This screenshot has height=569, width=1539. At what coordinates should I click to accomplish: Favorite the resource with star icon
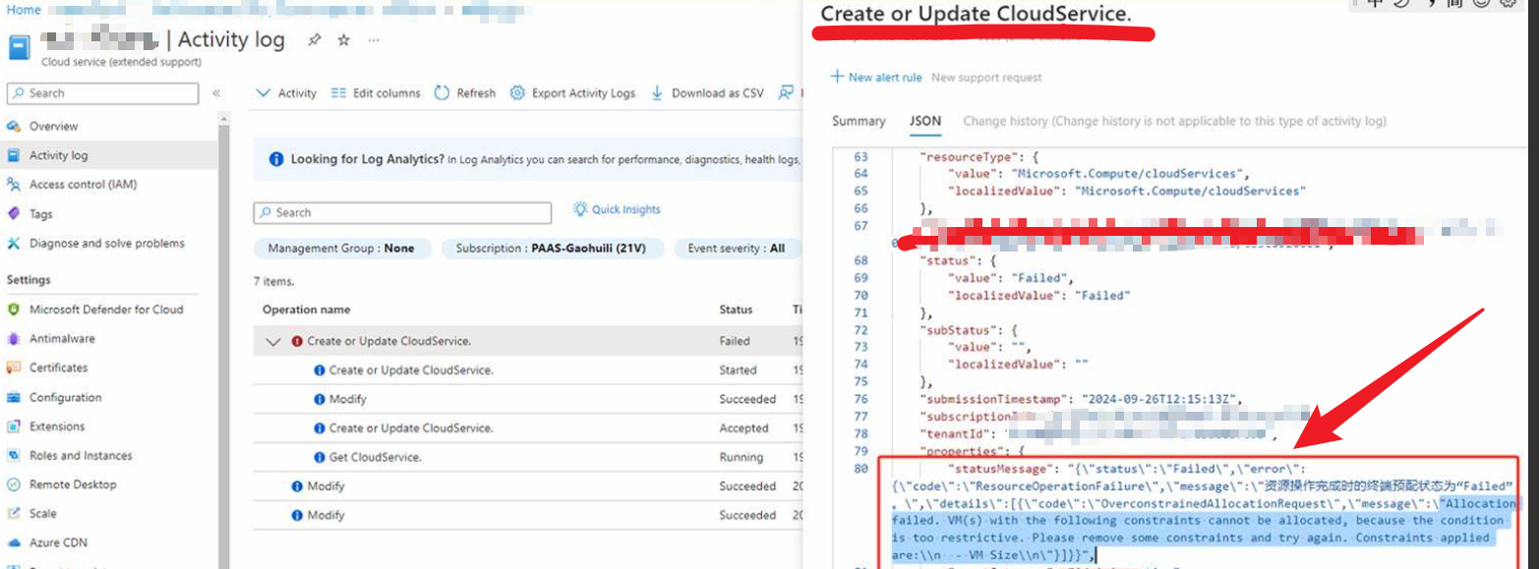[x=343, y=40]
